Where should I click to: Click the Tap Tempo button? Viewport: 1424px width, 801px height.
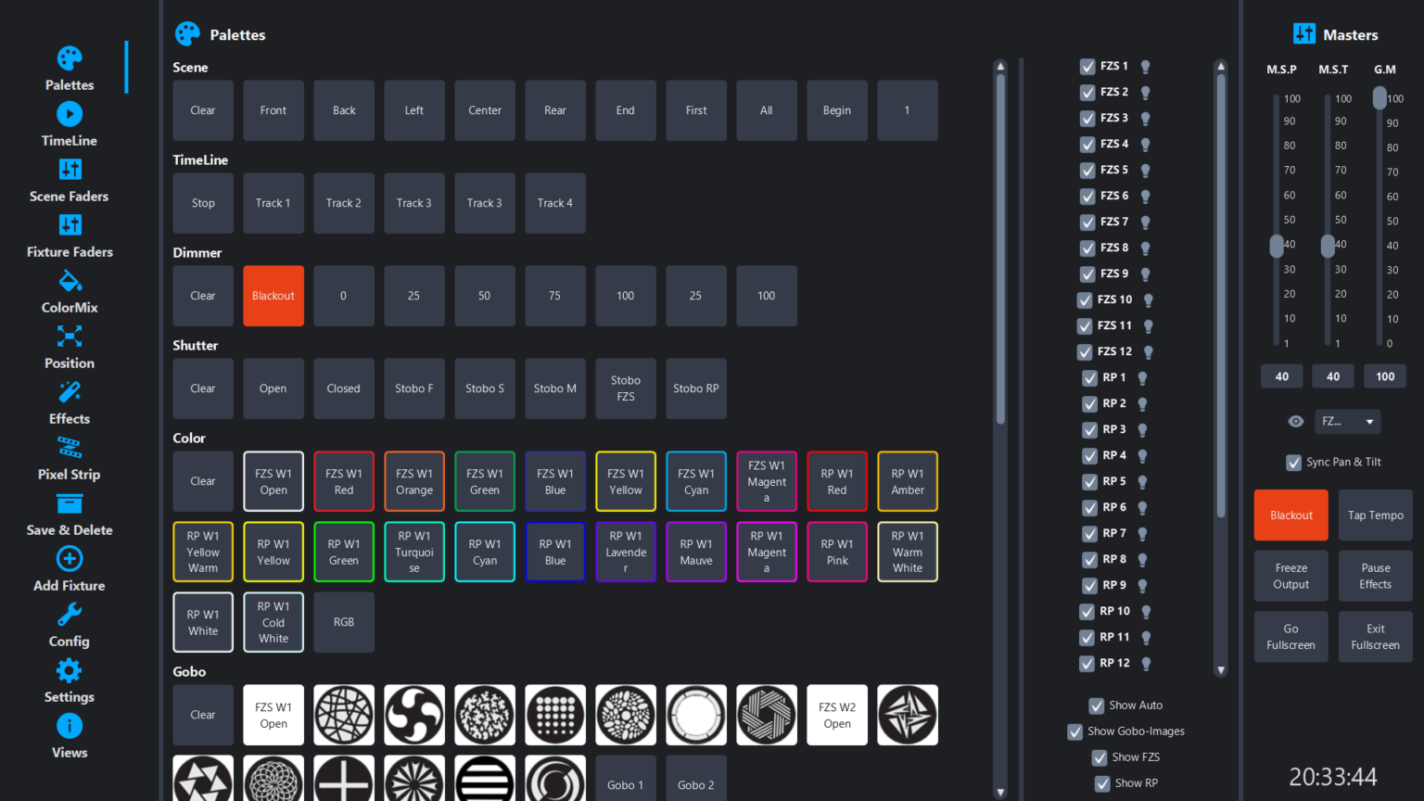click(x=1375, y=515)
